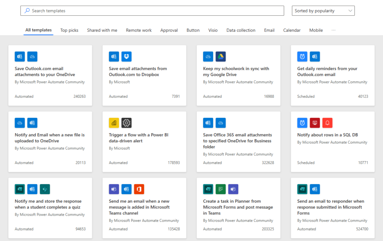This screenshot has height=241, width=383.
Task: Click usage count 524700
Action: [362, 229]
